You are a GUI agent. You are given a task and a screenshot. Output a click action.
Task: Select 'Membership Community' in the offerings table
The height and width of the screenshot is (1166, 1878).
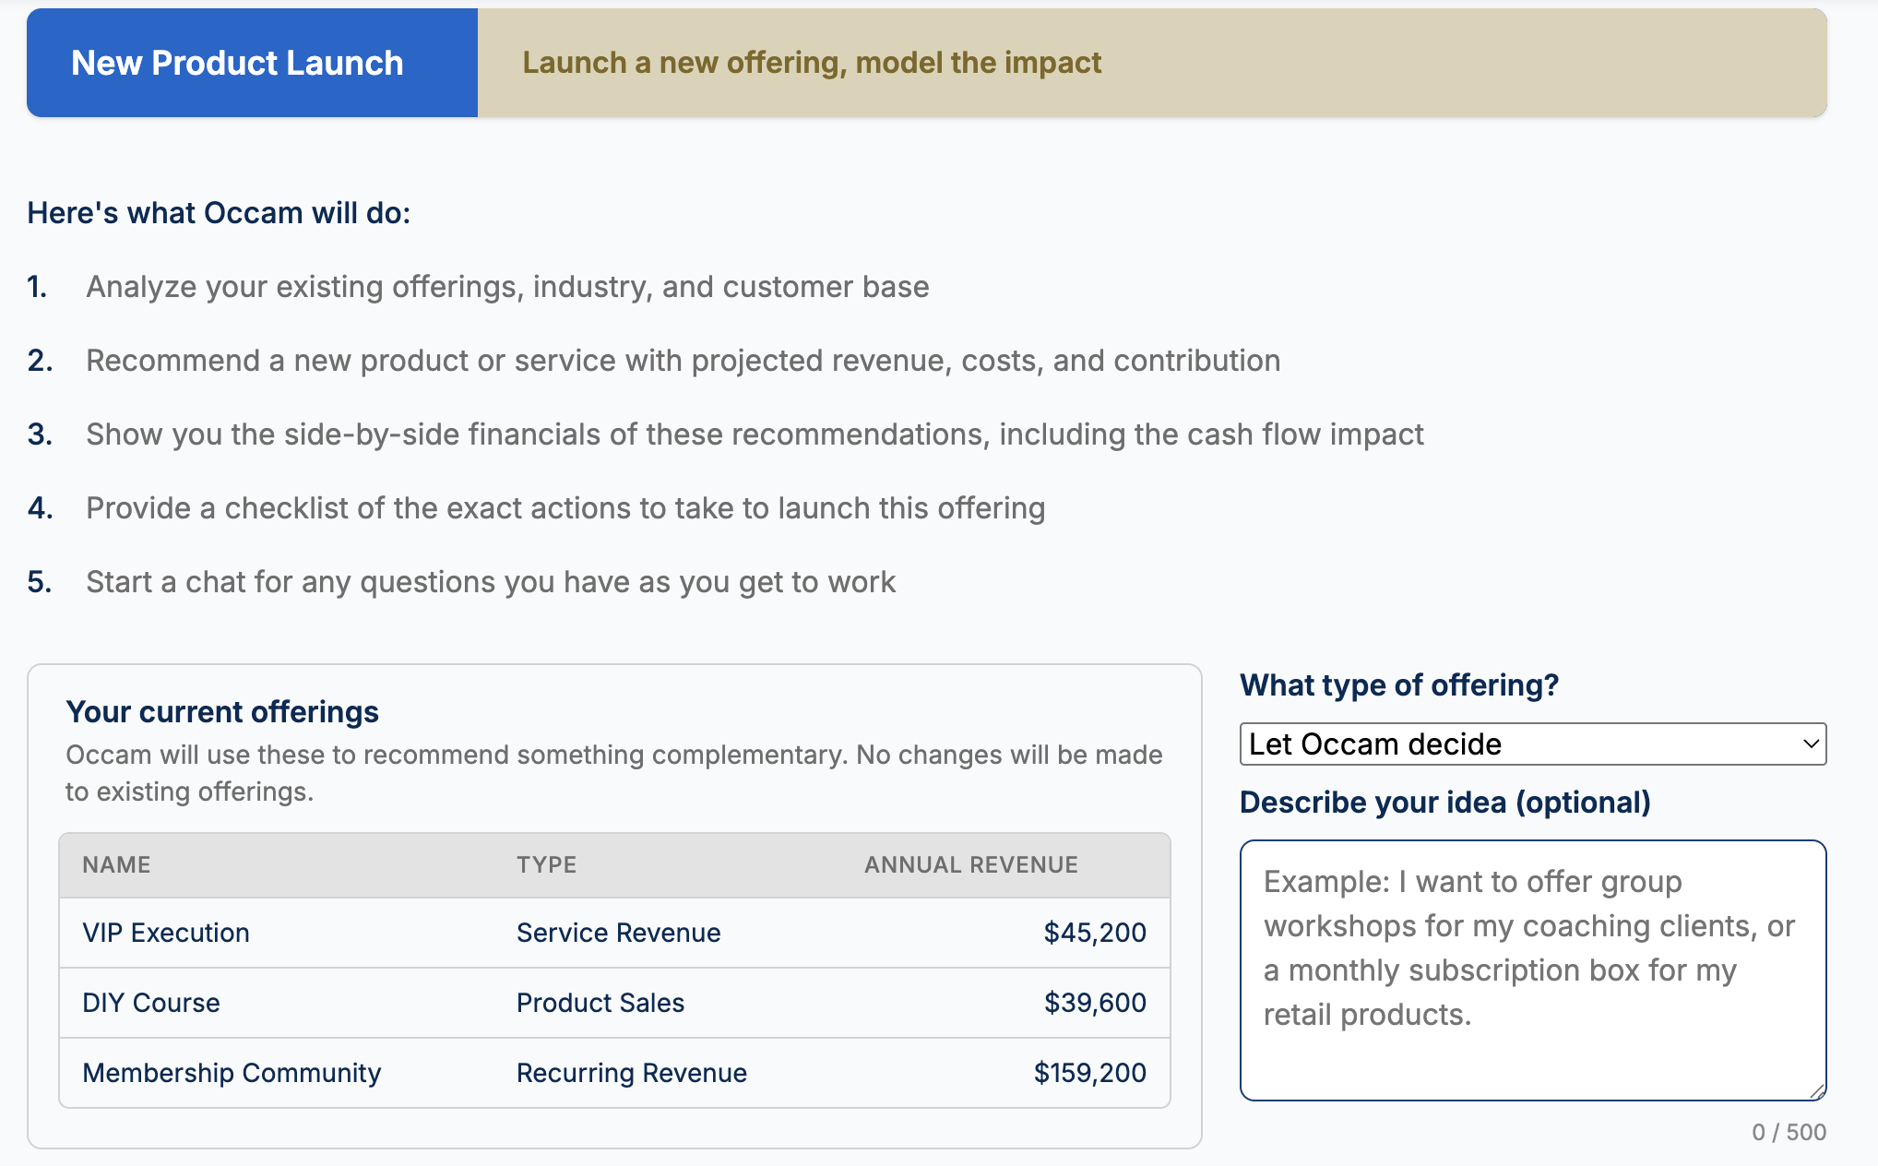232,1073
